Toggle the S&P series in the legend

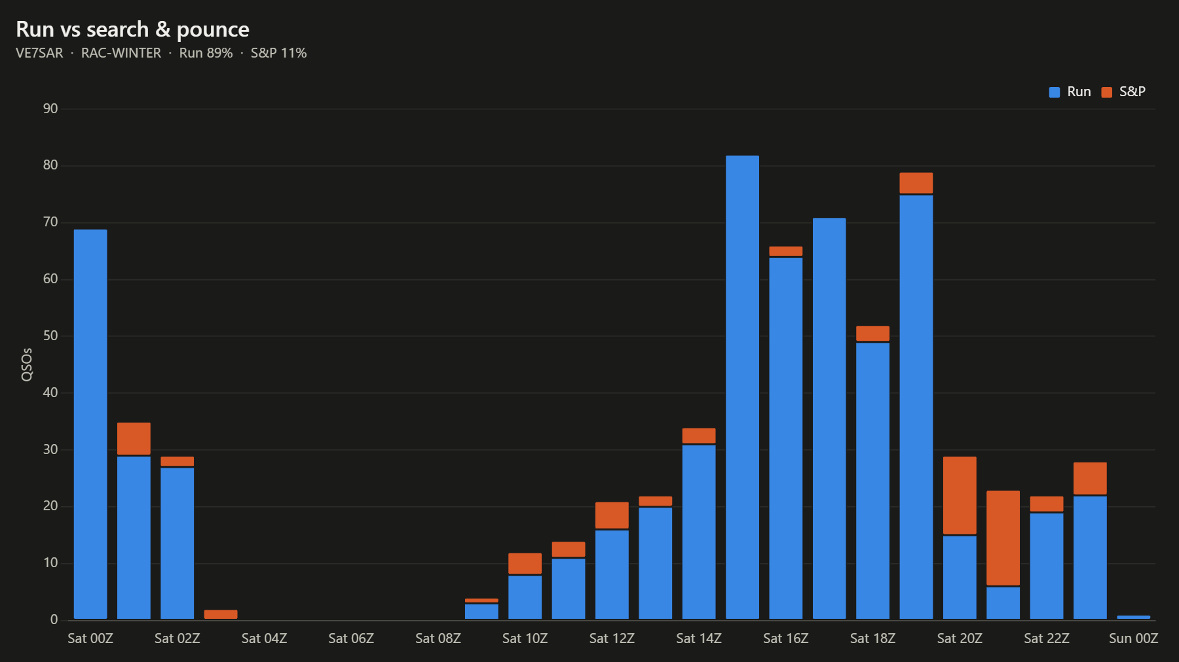(1123, 92)
